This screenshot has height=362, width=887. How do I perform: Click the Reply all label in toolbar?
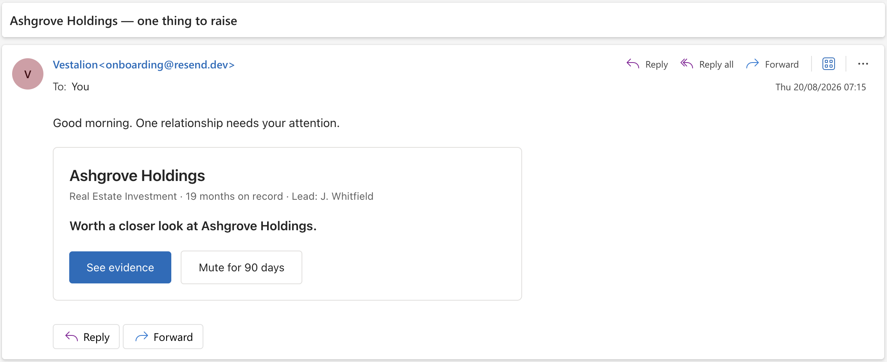click(716, 65)
